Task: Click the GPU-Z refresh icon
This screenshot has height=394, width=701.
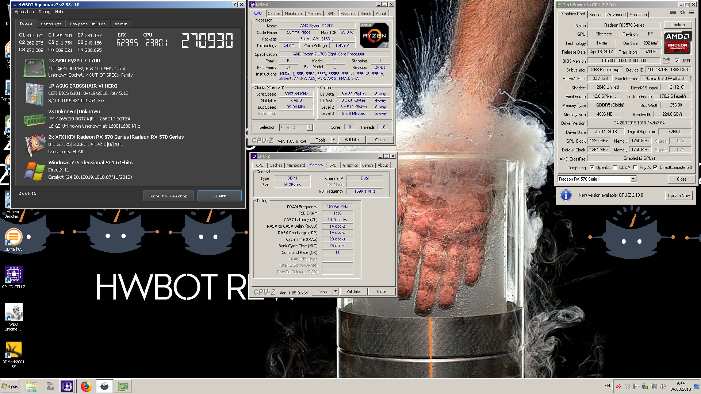Action: point(682,13)
